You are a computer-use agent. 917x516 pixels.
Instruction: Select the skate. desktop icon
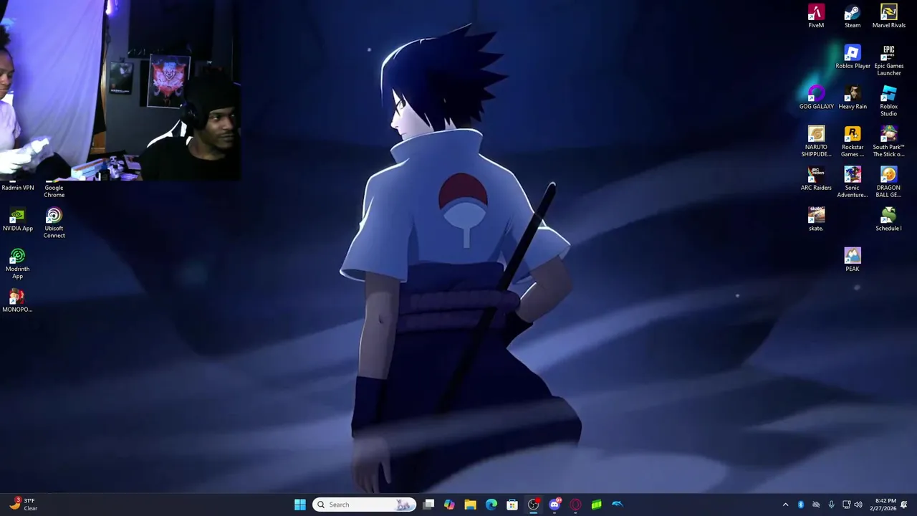(816, 220)
